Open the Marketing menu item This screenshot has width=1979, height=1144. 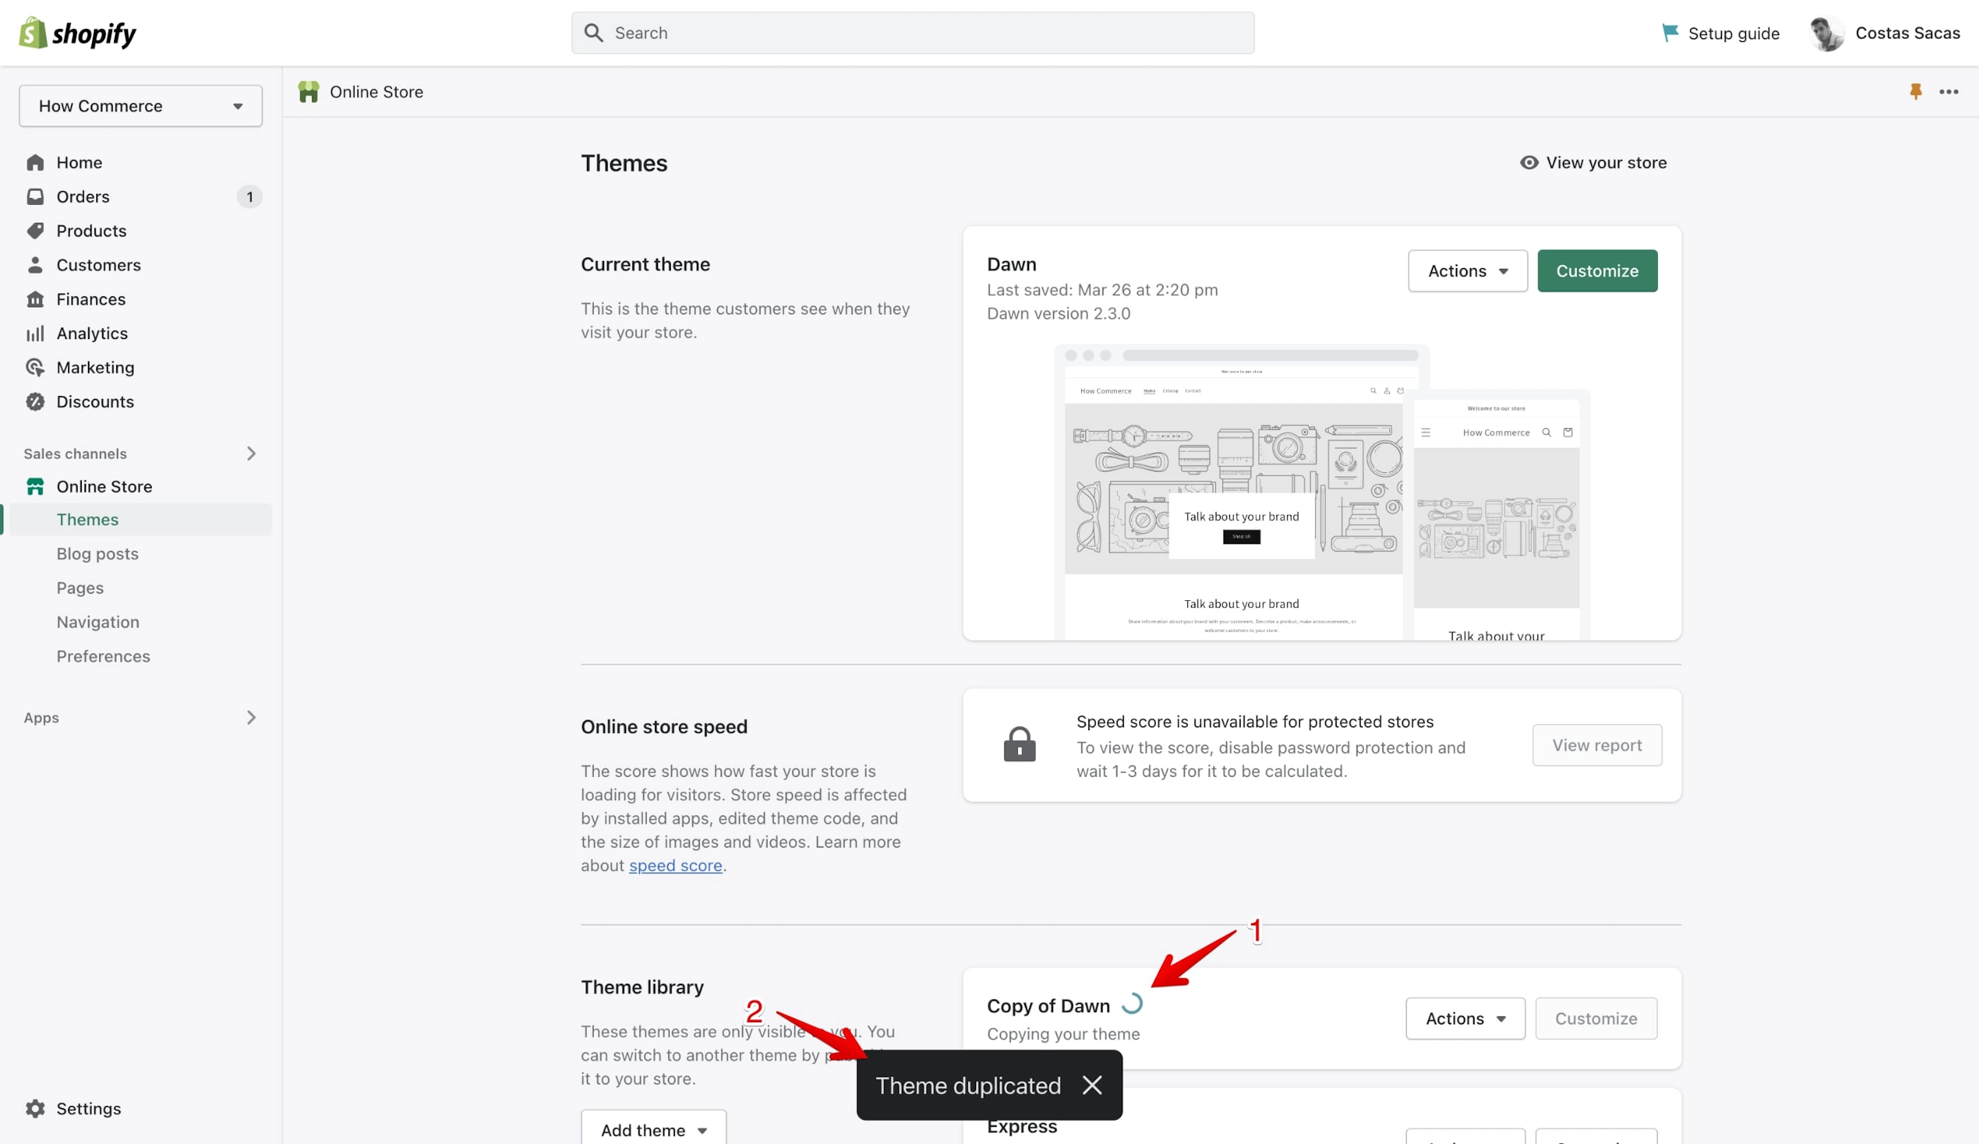[95, 367]
